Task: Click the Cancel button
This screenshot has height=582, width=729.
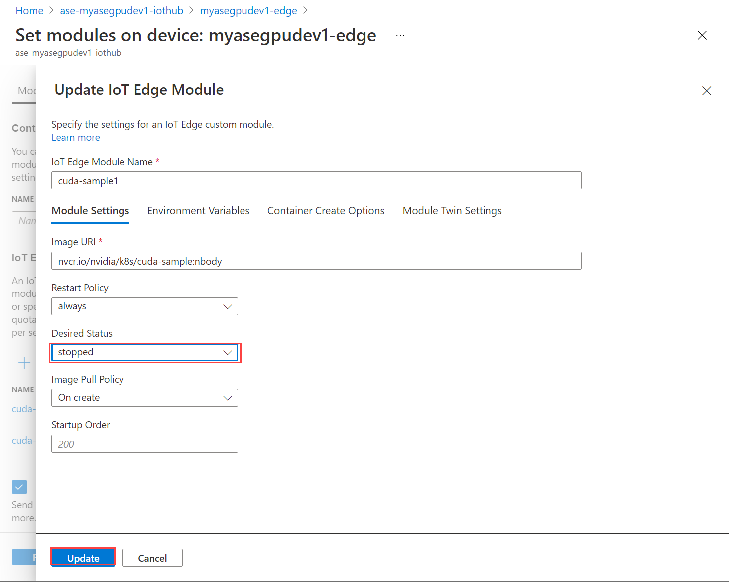Action: point(152,558)
